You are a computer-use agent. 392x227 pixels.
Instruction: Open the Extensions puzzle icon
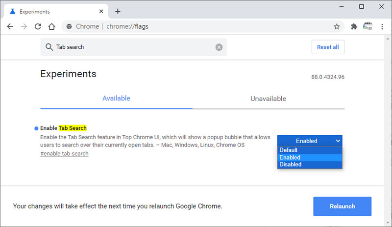click(x=354, y=26)
